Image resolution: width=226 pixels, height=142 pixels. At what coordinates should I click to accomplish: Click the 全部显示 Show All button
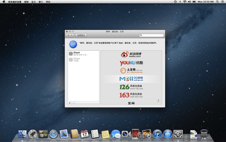[81, 35]
